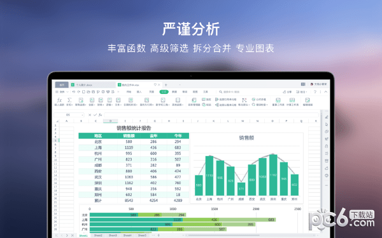Screen dimensions: 382x238
Task: Click the Share button
Action: coord(287,92)
